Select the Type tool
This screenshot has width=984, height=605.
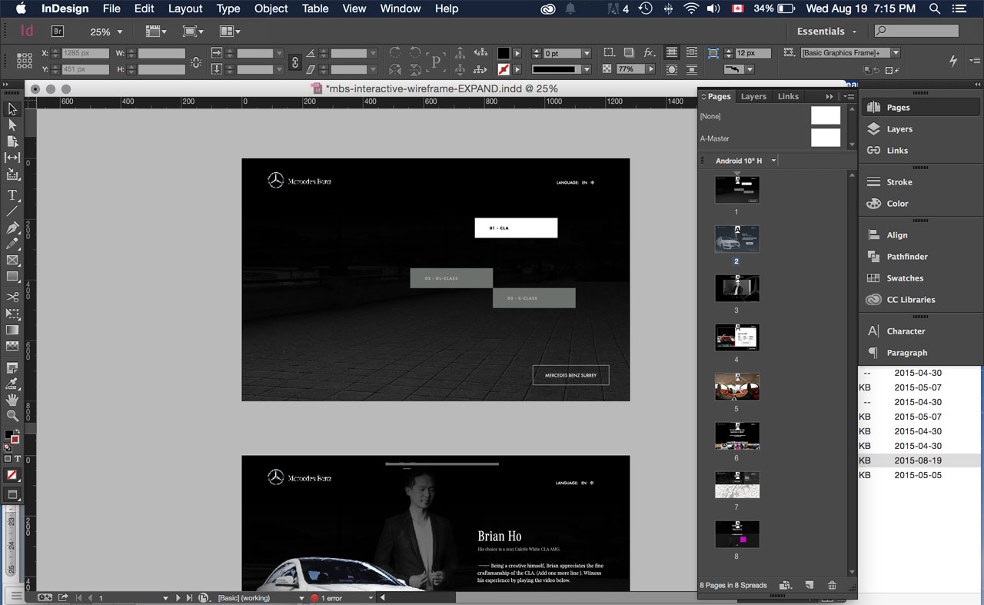[x=12, y=195]
